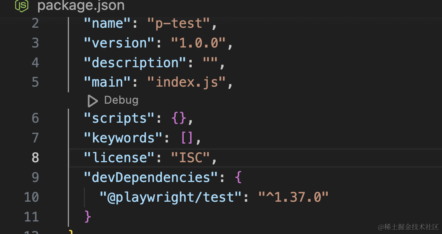Viewport: 442px width, 234px height.
Task: Place cursor in the "1.0.0" value
Action: tap(199, 43)
